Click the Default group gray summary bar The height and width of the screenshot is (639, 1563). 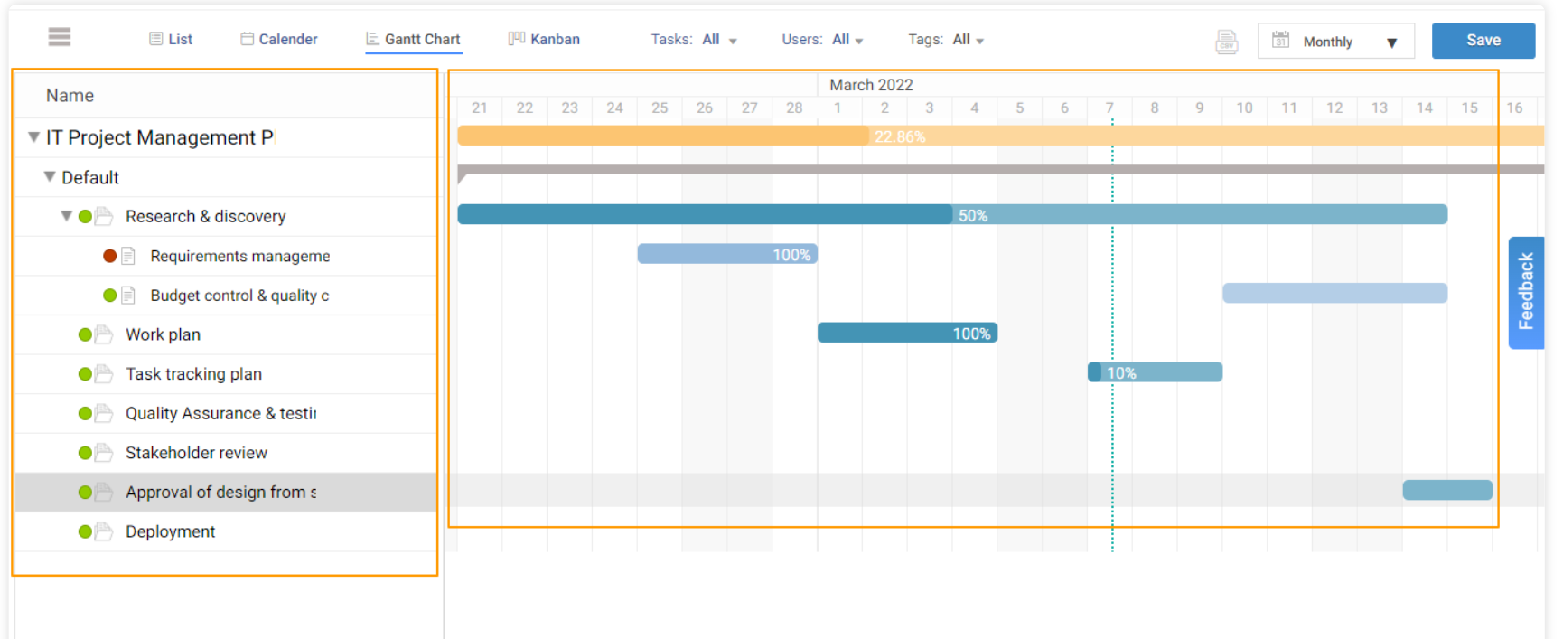[1001, 169]
